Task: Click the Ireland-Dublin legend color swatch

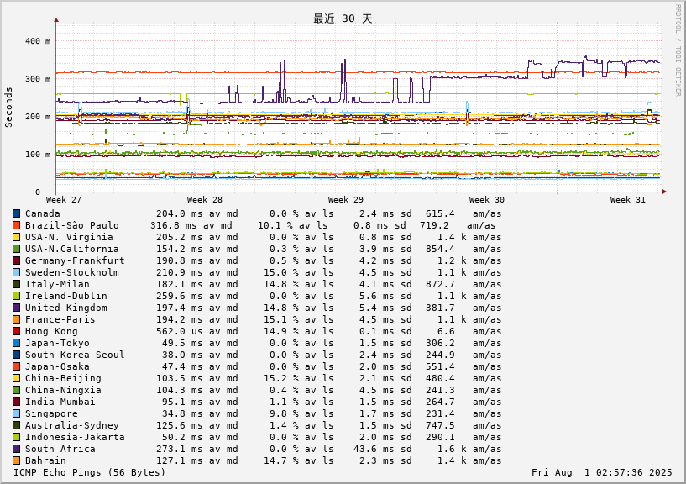Action: tap(16, 296)
